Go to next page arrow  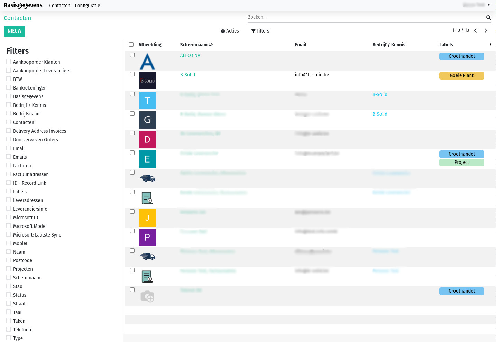pos(486,31)
